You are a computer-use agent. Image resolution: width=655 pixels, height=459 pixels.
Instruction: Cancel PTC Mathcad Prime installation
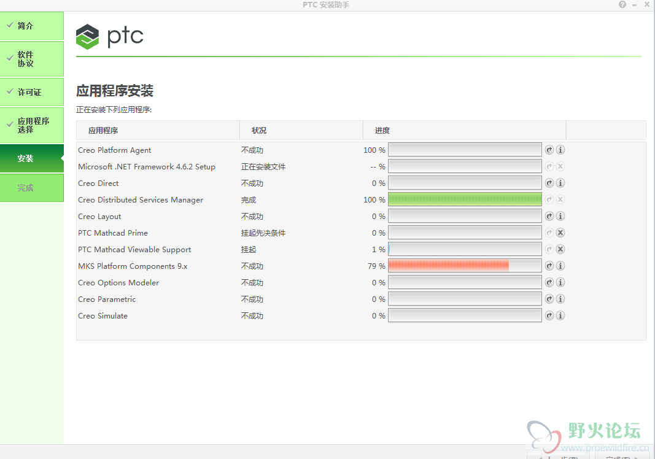point(560,233)
